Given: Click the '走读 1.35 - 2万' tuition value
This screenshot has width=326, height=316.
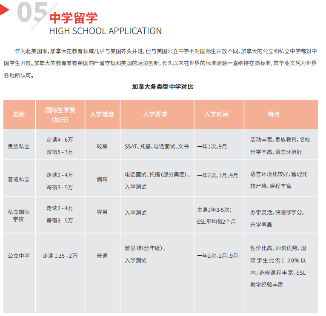Looking at the screenshot, I should [x=60, y=256].
